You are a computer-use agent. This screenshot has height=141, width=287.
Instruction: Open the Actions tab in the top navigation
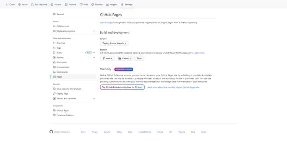pyautogui.click(x=56, y=5)
